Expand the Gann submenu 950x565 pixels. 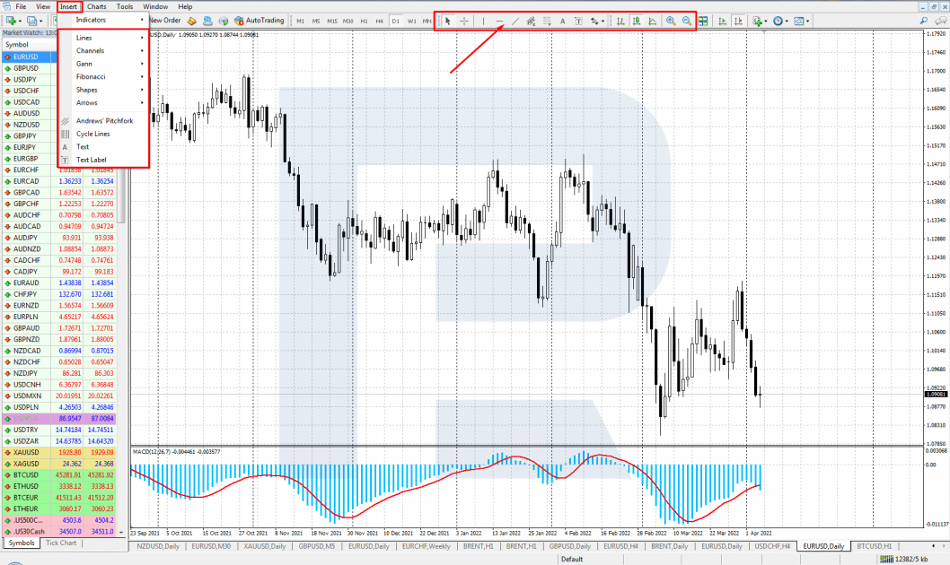103,64
